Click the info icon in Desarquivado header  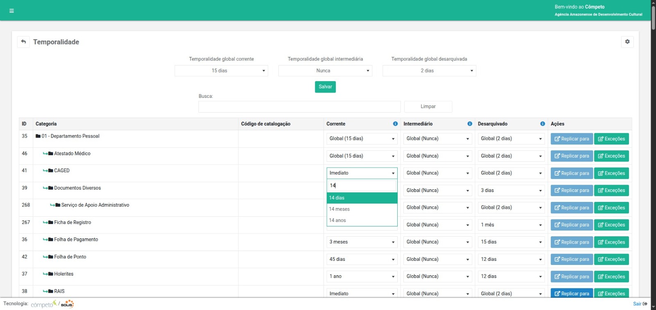542,124
